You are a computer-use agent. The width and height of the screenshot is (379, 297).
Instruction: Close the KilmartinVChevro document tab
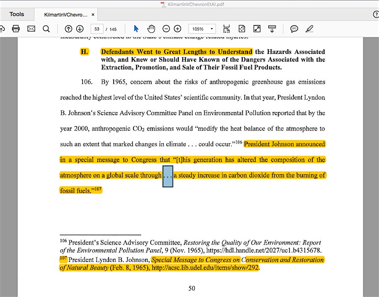click(x=93, y=15)
